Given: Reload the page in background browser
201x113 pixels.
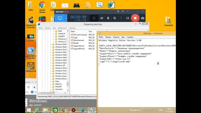Looking at the screenshot, I should [29, 87].
